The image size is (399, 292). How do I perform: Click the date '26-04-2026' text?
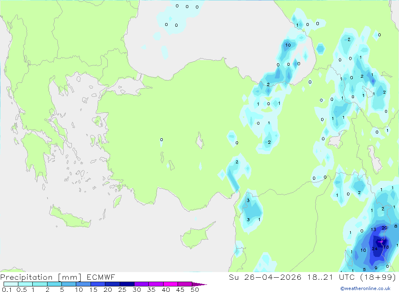click(x=273, y=277)
